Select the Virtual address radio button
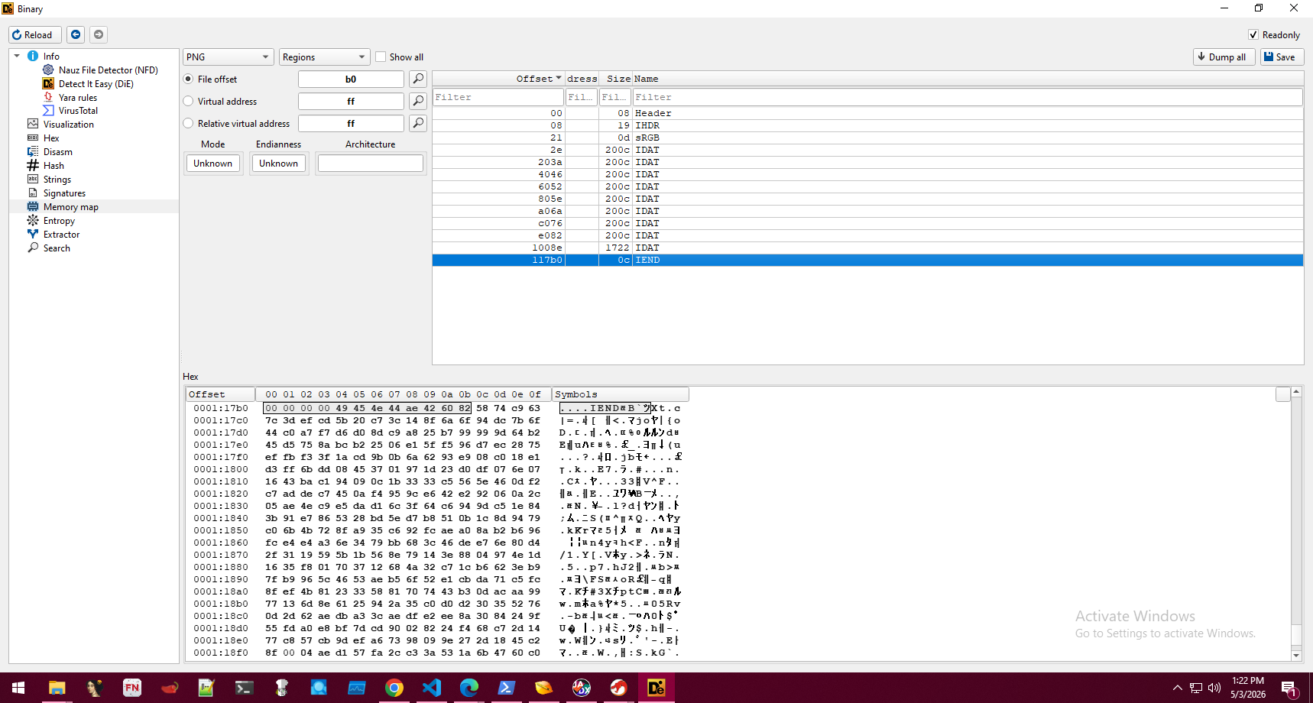Screen dimensions: 1313x703 188,101
